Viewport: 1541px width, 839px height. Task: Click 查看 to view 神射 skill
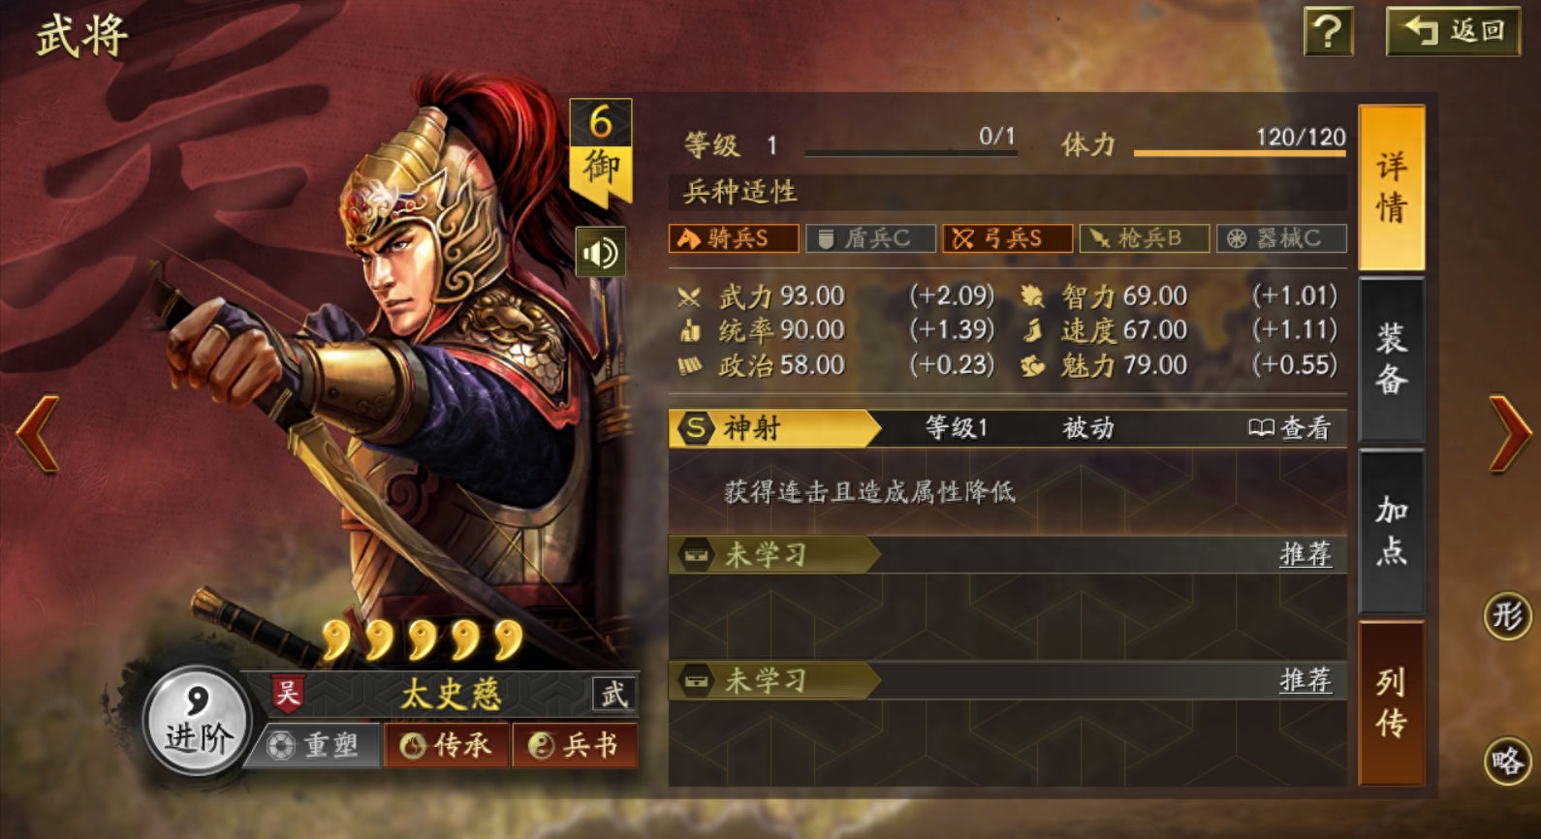click(1290, 428)
